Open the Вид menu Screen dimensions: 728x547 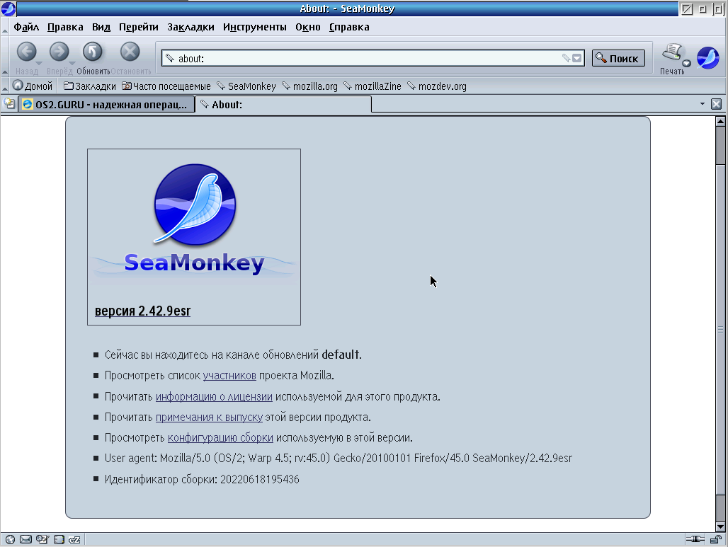point(101,28)
